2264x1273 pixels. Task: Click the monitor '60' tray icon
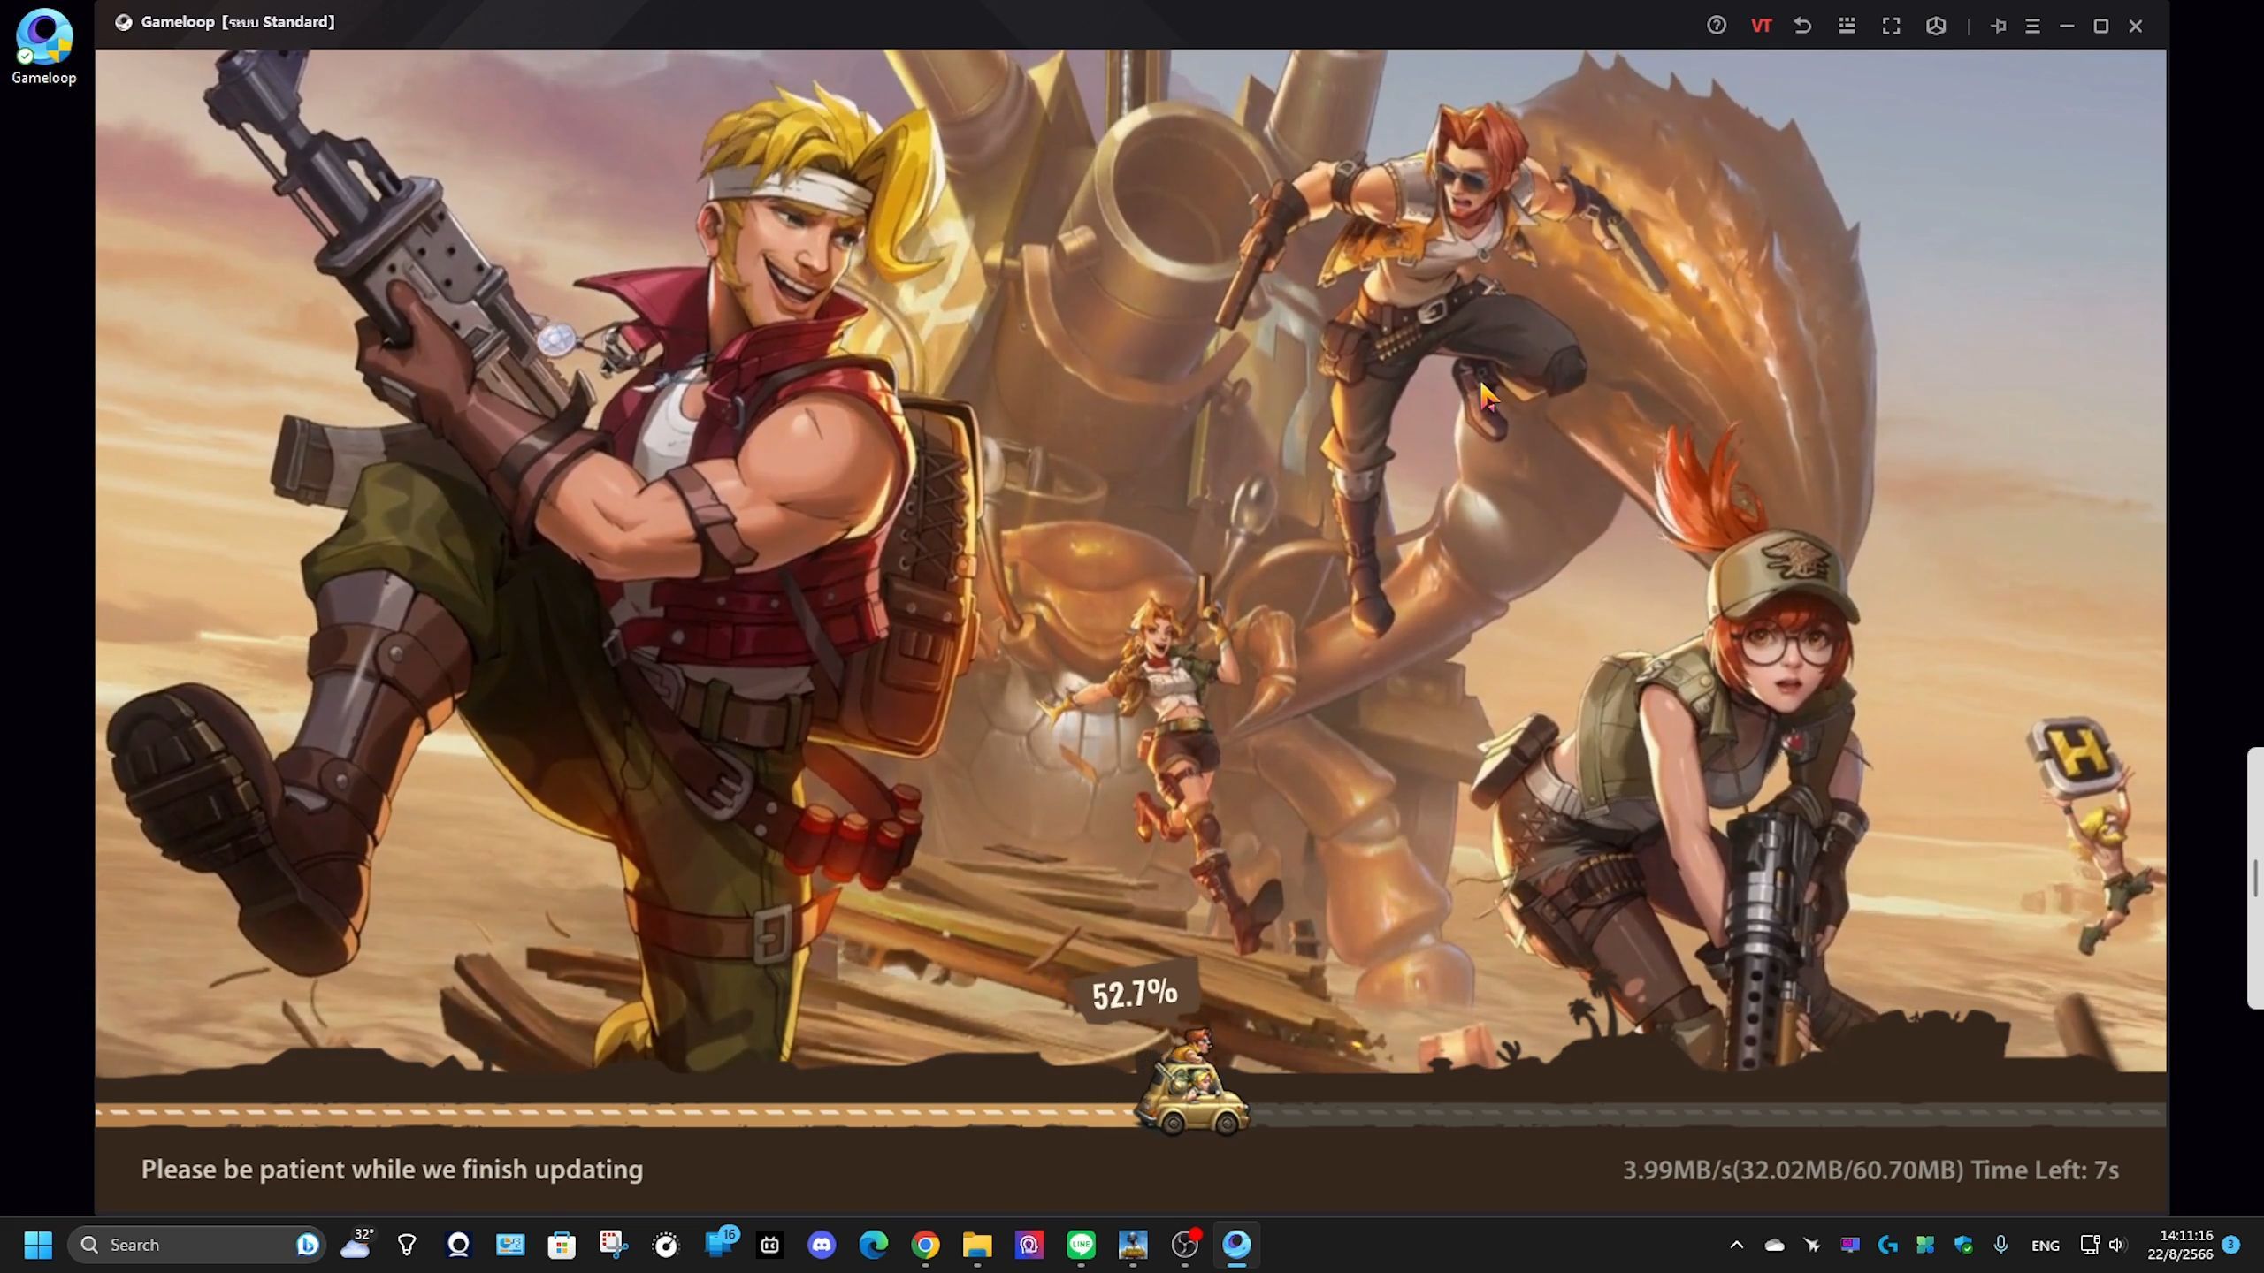(x=1850, y=1245)
